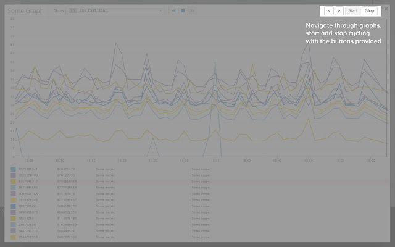Select the highlighted legend entry 3157545117
Screen dimensions: 395x247
[28, 182]
